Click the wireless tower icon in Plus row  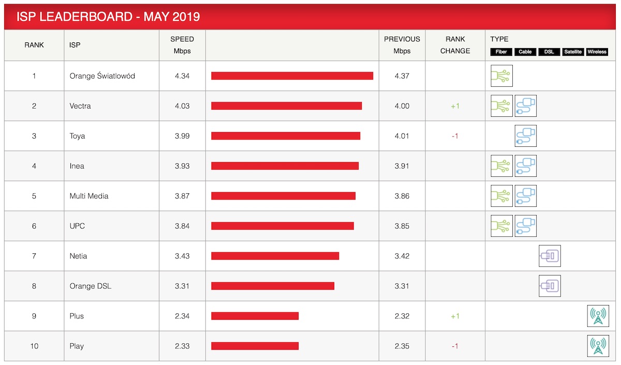coord(598,316)
